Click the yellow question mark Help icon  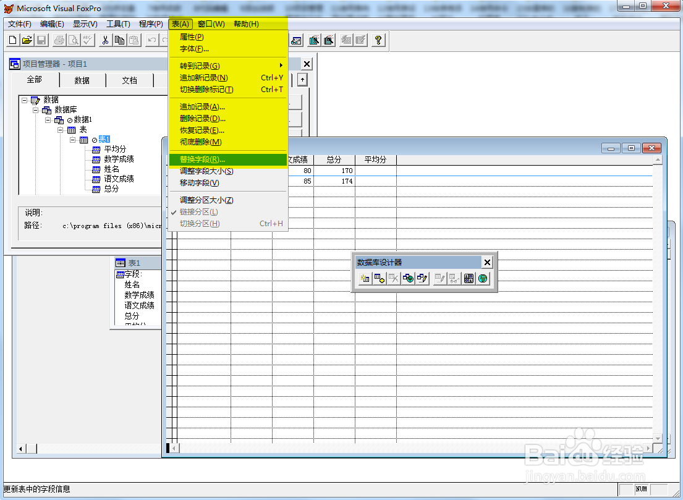tap(378, 40)
